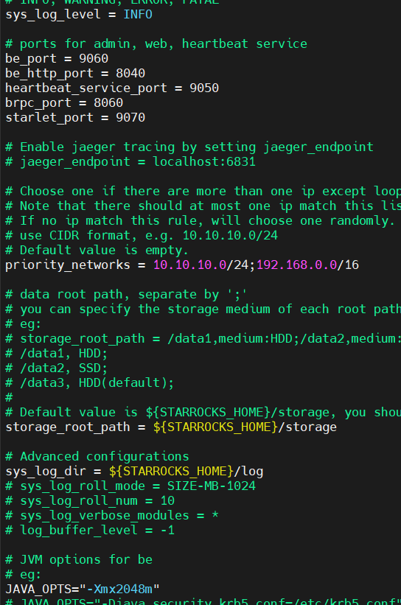Click the commented sys_log_roll_mode line
Viewport: 401px width, 605px height.
[130, 486]
